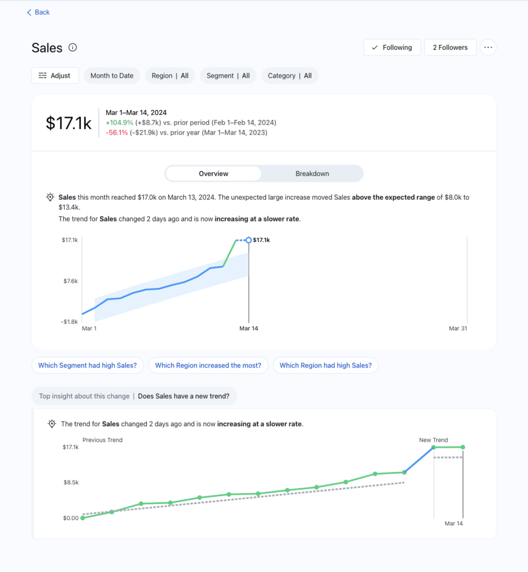Screen dimensions: 528x572
Task: Expand the Region All filter
Action: tap(170, 76)
